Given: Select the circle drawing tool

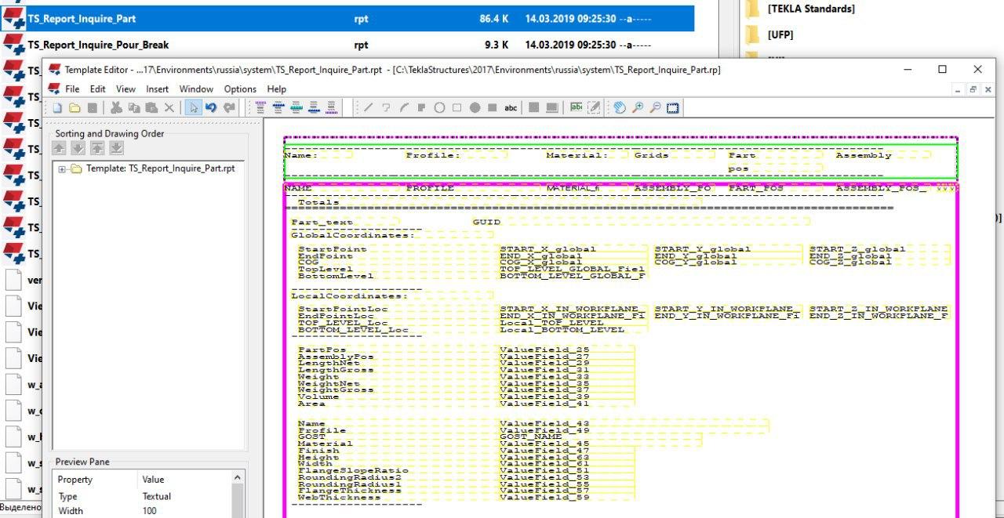Looking at the screenshot, I should [439, 108].
